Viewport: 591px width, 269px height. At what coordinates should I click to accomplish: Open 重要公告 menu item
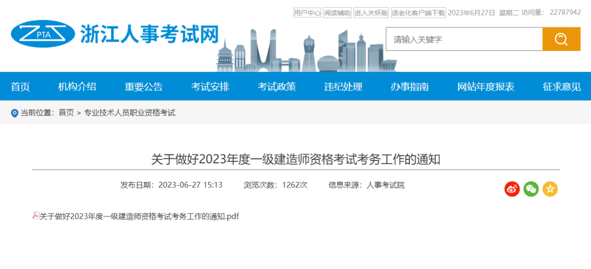pyautogui.click(x=143, y=87)
